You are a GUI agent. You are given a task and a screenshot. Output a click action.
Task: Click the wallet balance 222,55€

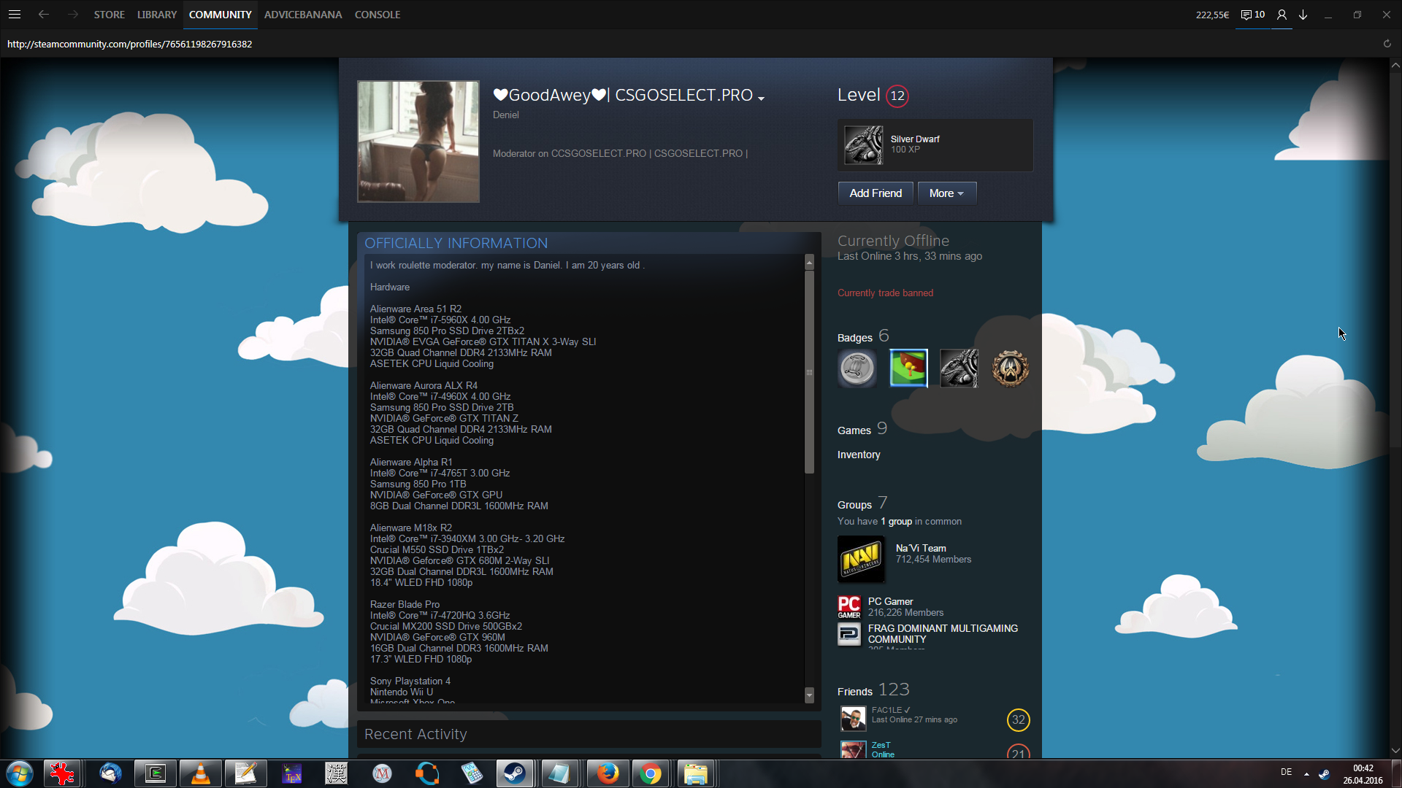pos(1212,15)
